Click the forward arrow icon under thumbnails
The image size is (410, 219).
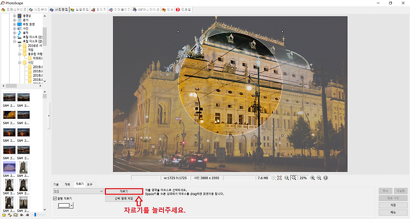point(27,215)
